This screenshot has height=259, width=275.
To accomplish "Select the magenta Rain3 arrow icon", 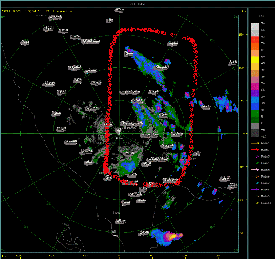I will (x=255, y=156).
